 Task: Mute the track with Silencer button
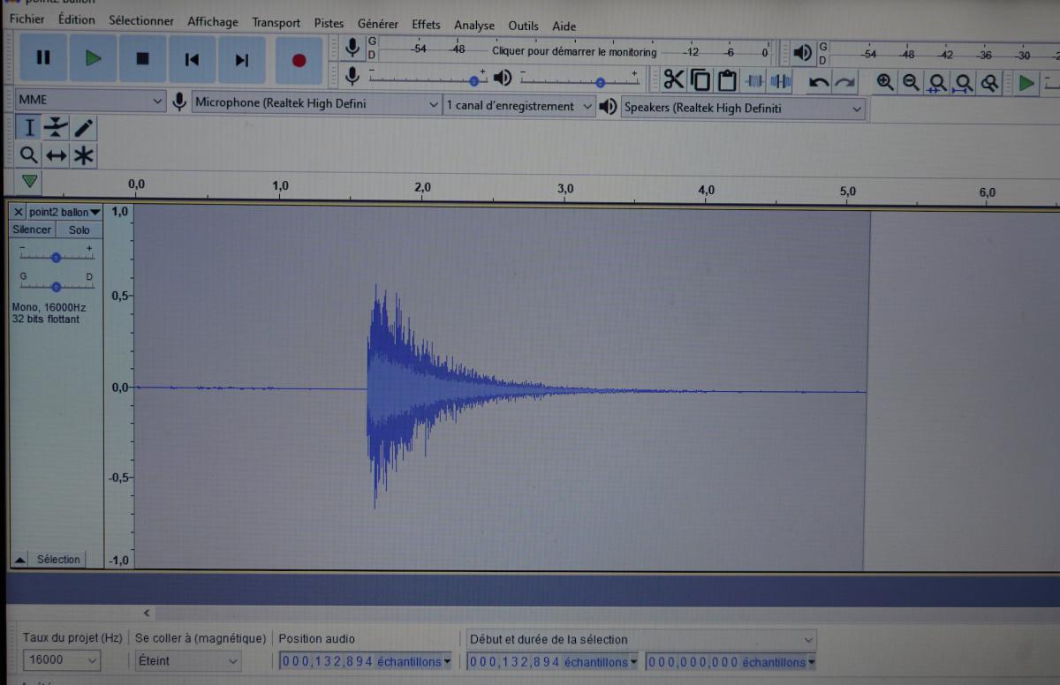point(32,230)
